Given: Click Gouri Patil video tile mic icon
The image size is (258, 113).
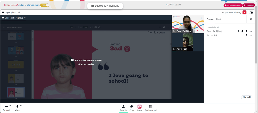Looking at the screenshot, I should [x=174, y=31].
